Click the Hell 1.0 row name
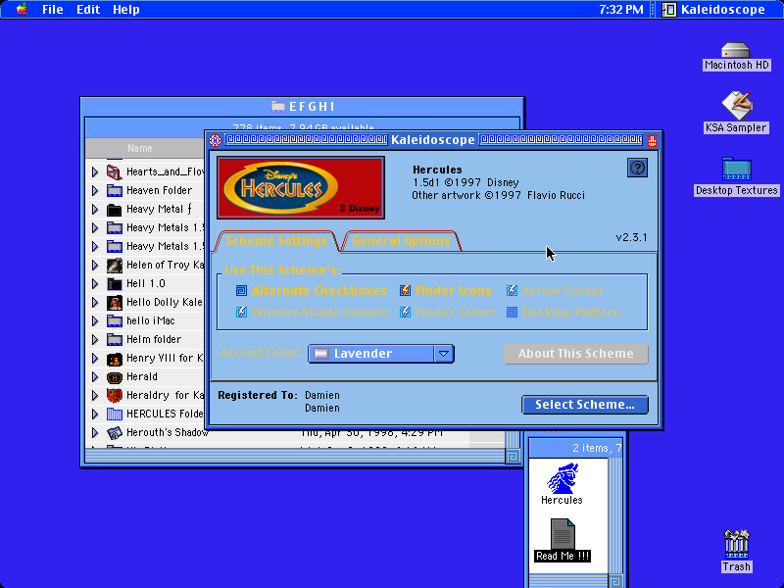784x588 pixels. click(x=145, y=284)
